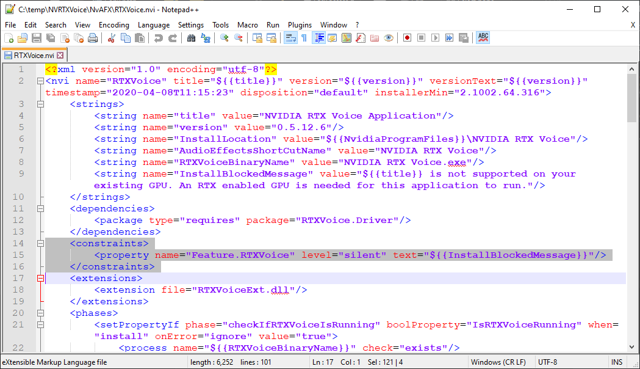The width and height of the screenshot is (640, 369).
Task: Click the Save All icon
Action: click(51, 38)
